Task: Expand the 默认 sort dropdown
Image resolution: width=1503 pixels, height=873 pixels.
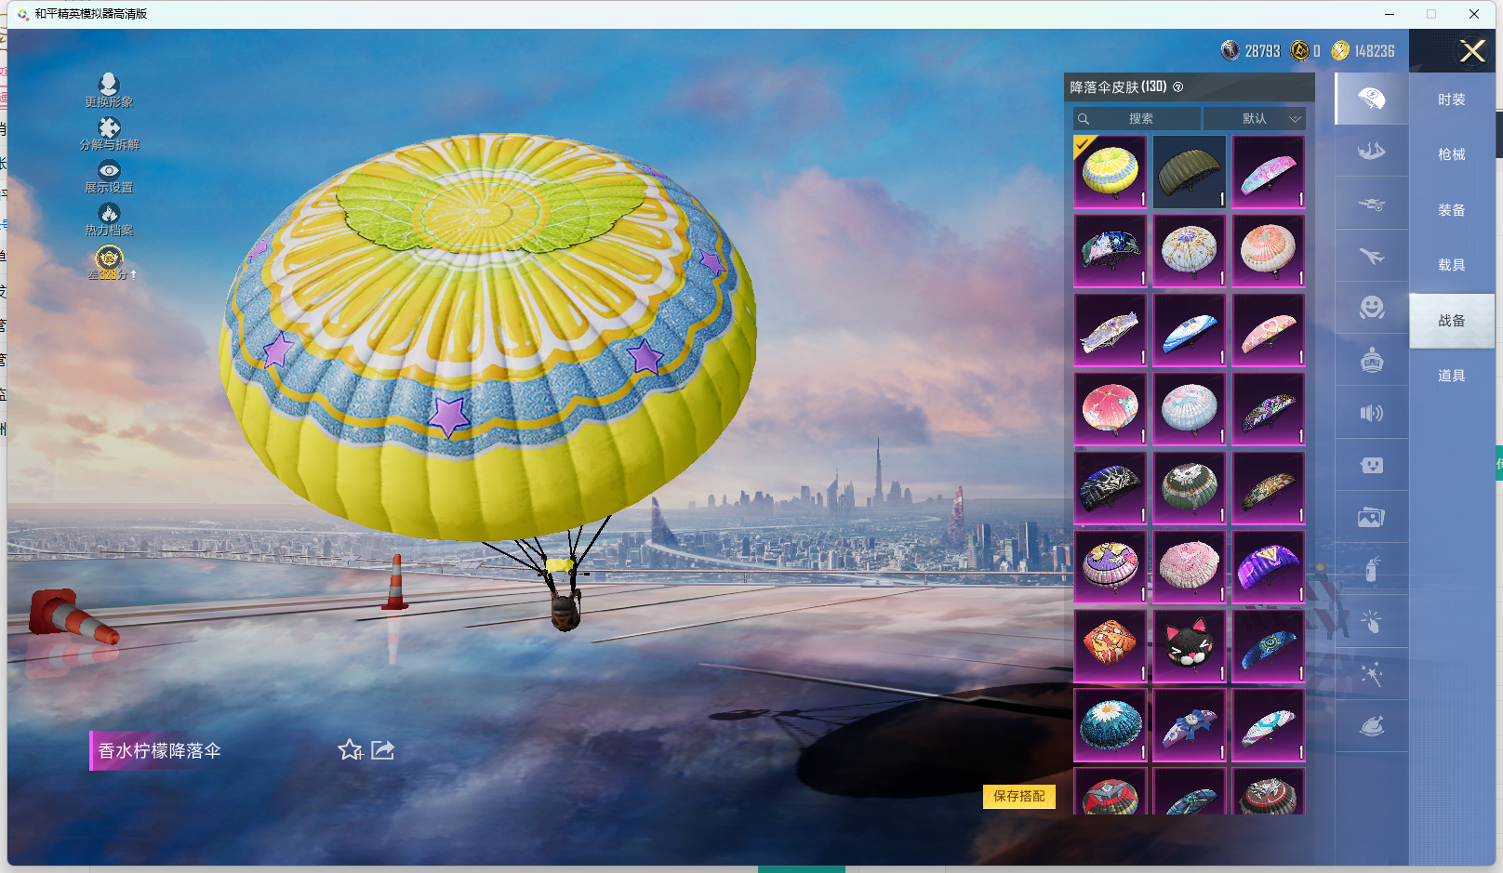Action: pyautogui.click(x=1255, y=119)
